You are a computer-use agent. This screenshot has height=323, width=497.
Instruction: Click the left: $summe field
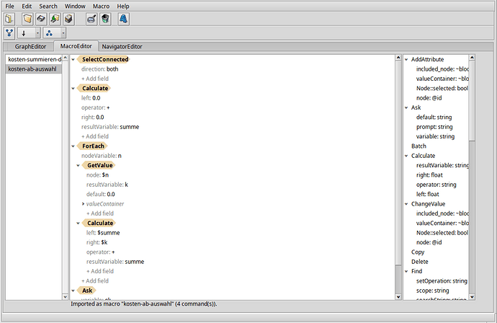(x=103, y=233)
